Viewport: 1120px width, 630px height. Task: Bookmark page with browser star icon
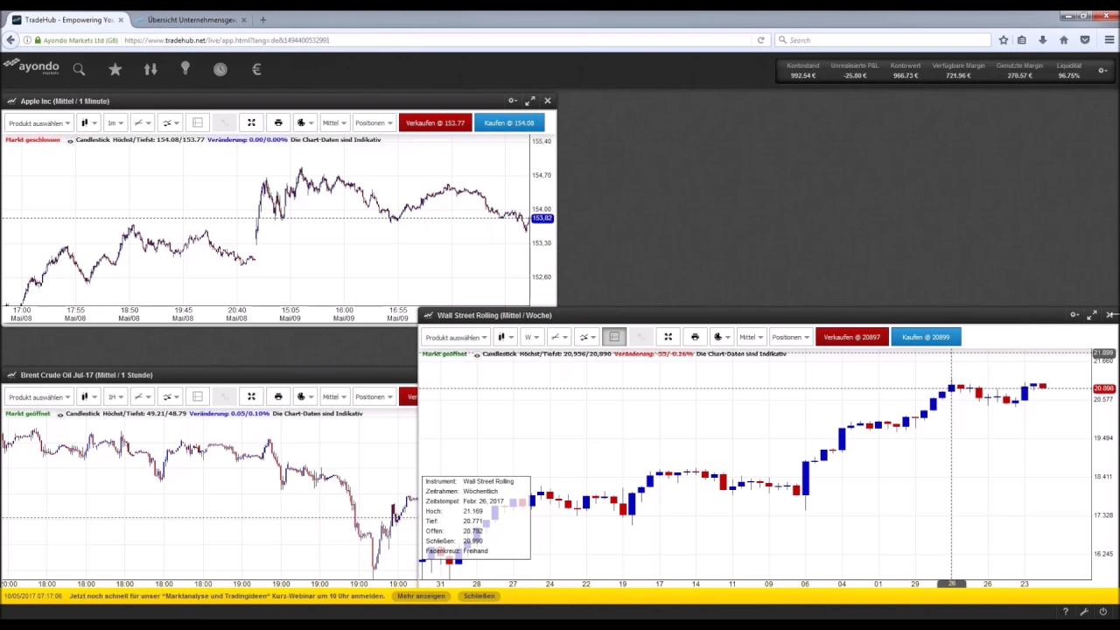[x=1004, y=40]
